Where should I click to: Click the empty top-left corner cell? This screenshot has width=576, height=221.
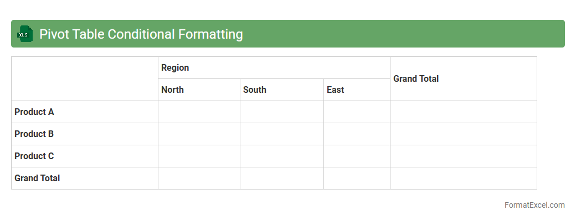(x=84, y=79)
